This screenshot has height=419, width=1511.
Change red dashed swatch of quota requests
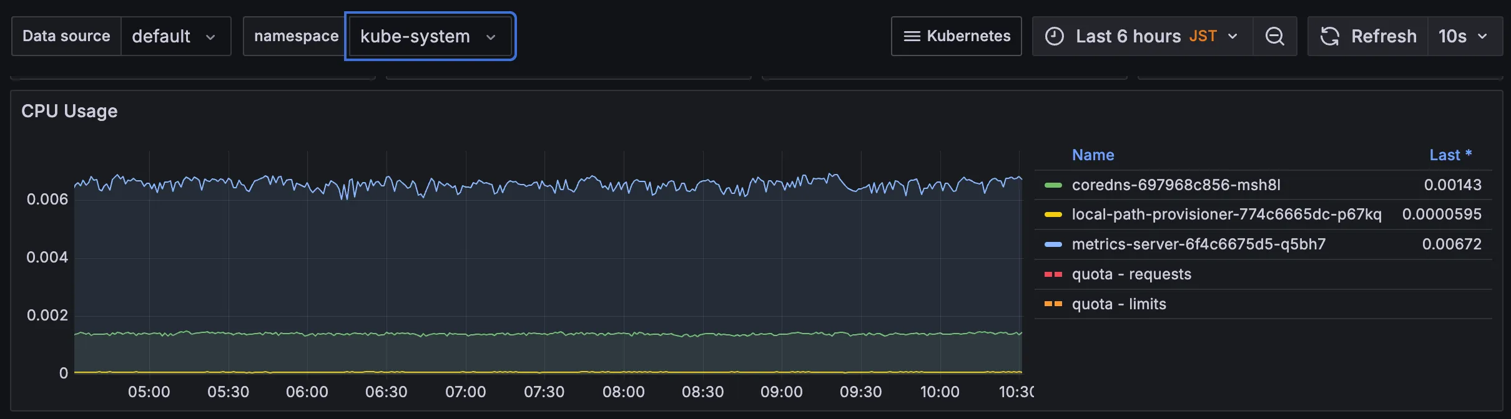point(1053,274)
